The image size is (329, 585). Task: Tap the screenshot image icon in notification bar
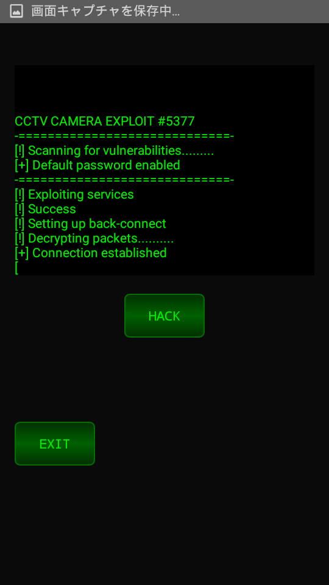16,11
